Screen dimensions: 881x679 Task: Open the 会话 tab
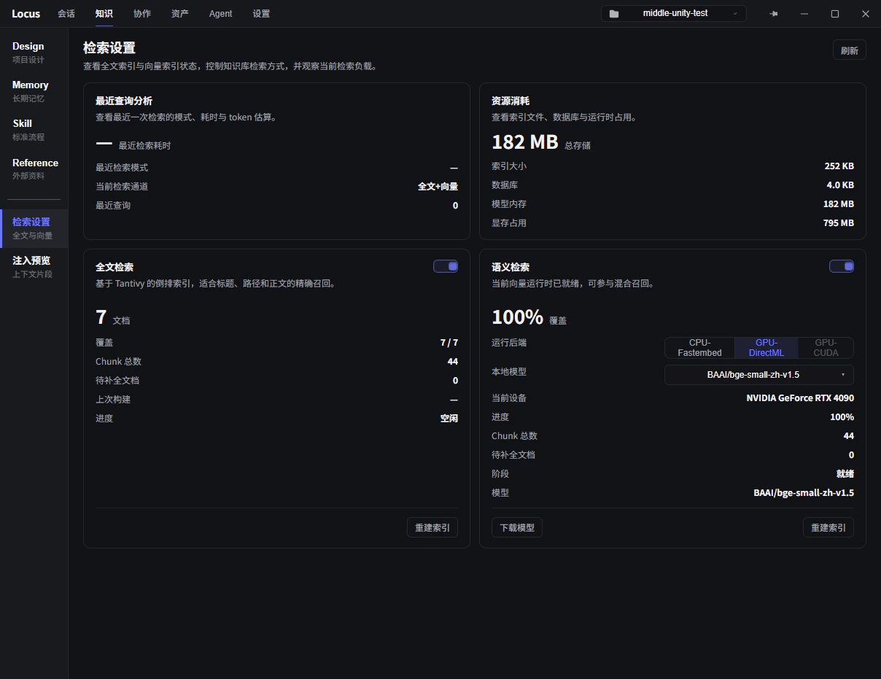click(x=66, y=14)
